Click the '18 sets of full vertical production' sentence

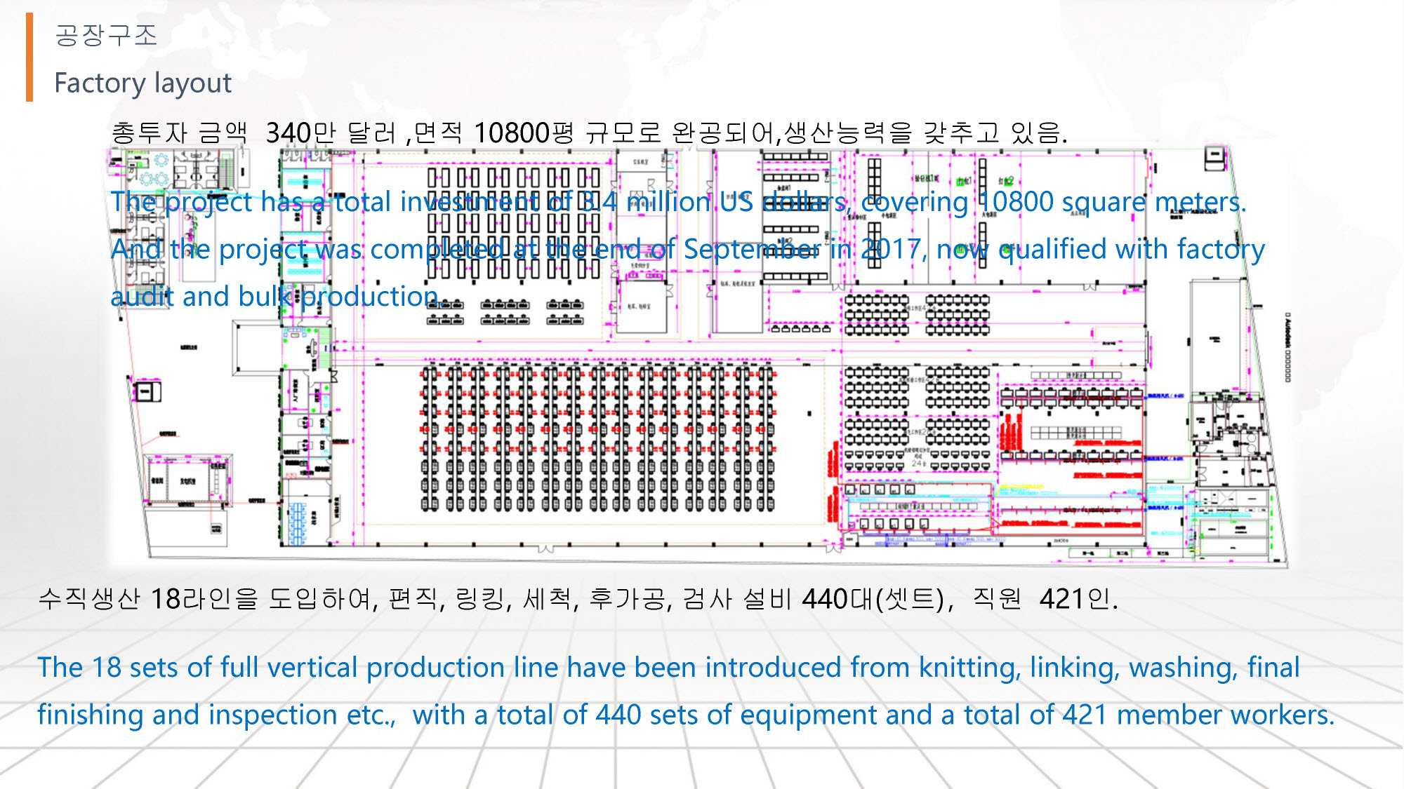pyautogui.click(x=668, y=668)
